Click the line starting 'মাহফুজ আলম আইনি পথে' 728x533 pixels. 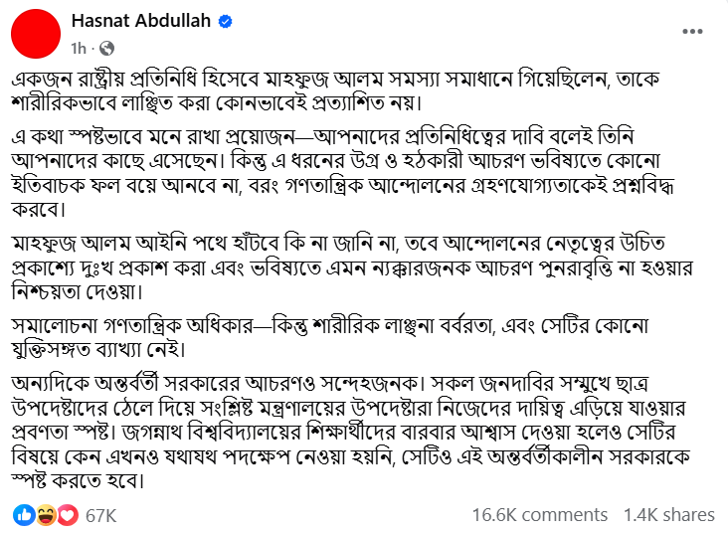pos(338,244)
